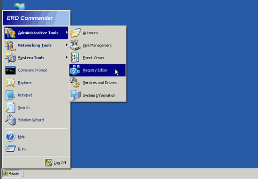The height and width of the screenshot is (179, 258).
Task: Click the Services and Drivers gear icon
Action: click(x=75, y=82)
